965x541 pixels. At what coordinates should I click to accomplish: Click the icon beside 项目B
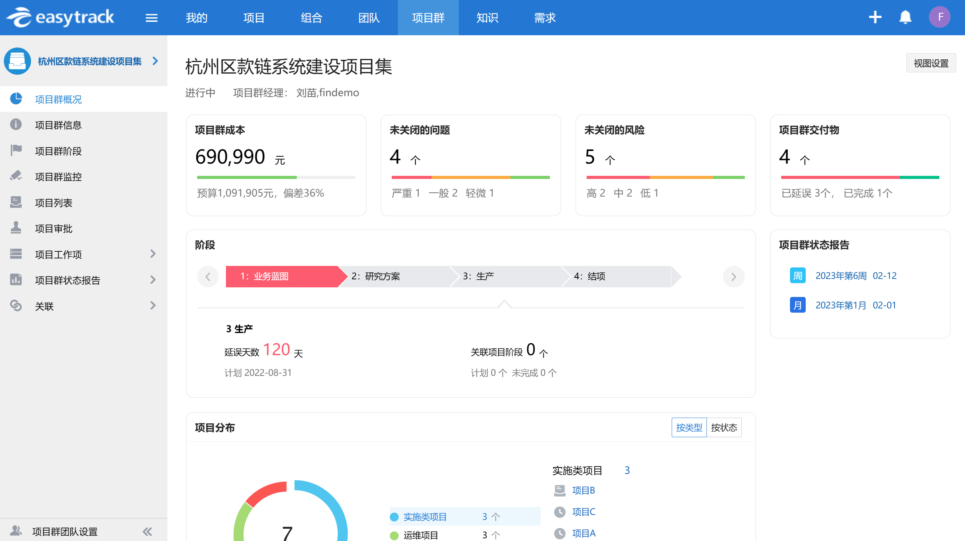[560, 490]
